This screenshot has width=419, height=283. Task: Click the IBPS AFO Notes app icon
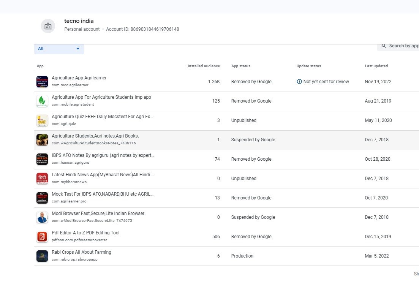click(x=42, y=159)
